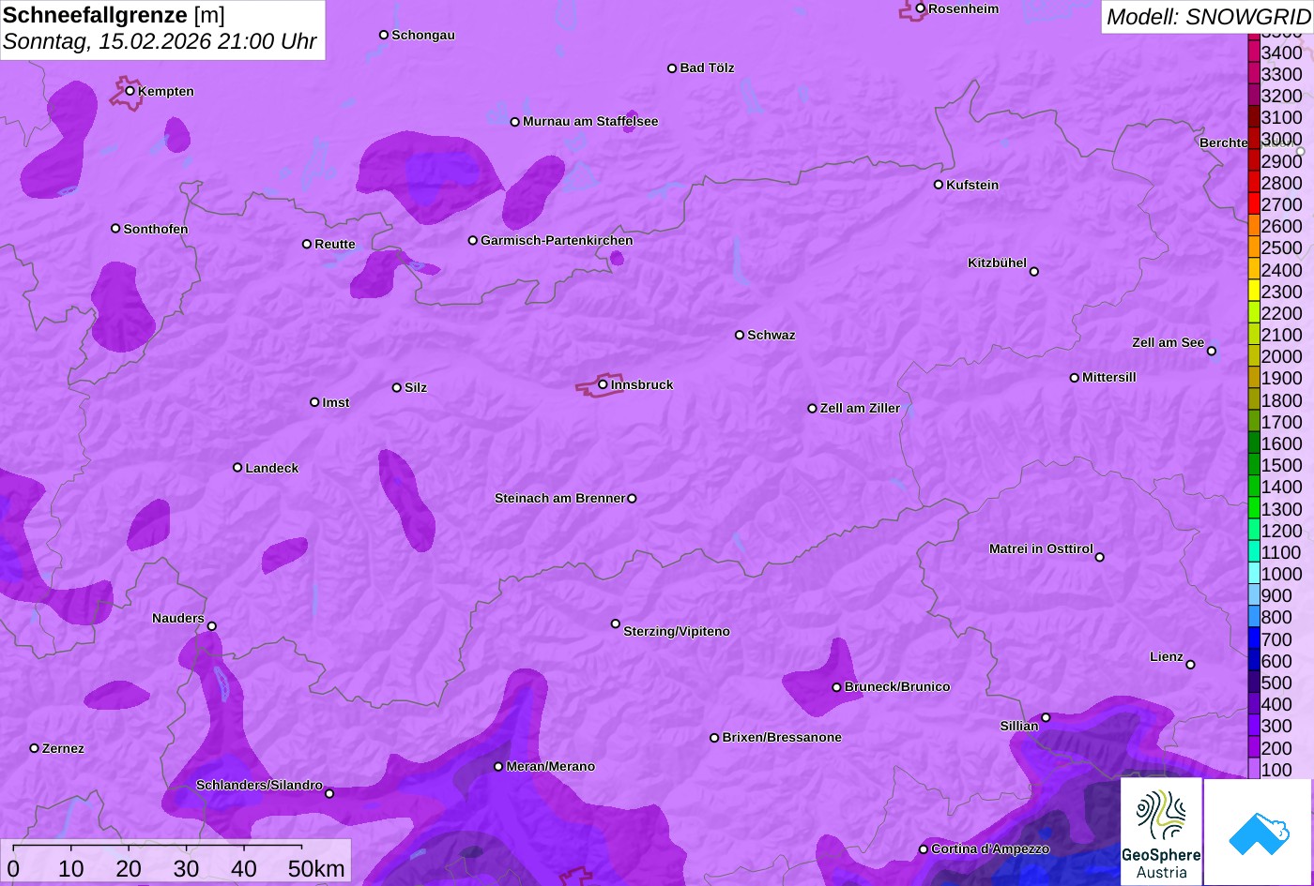
Task: Pick the 3100 m dark red legend swatch
Action: pyautogui.click(x=1253, y=117)
